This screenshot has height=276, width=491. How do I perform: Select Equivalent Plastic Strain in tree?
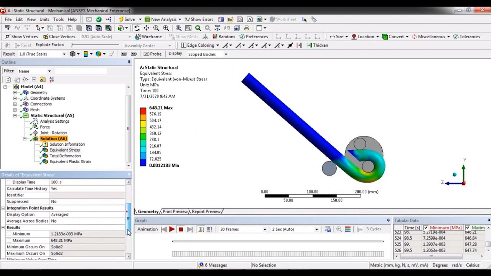(70, 161)
